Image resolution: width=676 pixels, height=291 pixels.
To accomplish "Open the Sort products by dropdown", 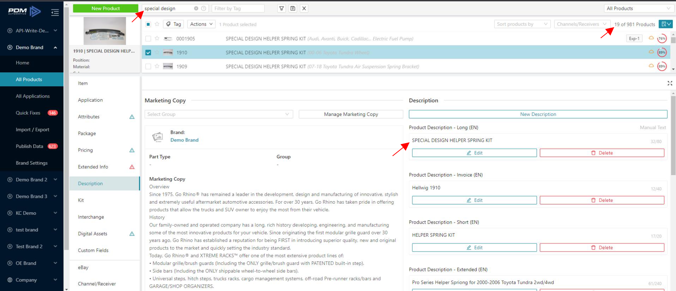I will click(522, 24).
